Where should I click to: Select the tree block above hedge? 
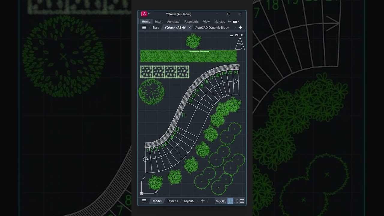tap(193, 41)
